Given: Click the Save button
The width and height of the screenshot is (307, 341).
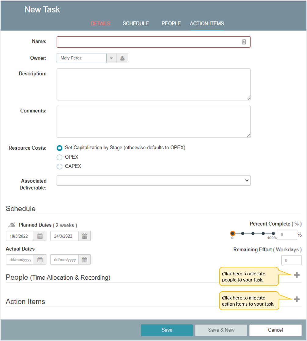Looking at the screenshot, I should pyautogui.click(x=167, y=330).
